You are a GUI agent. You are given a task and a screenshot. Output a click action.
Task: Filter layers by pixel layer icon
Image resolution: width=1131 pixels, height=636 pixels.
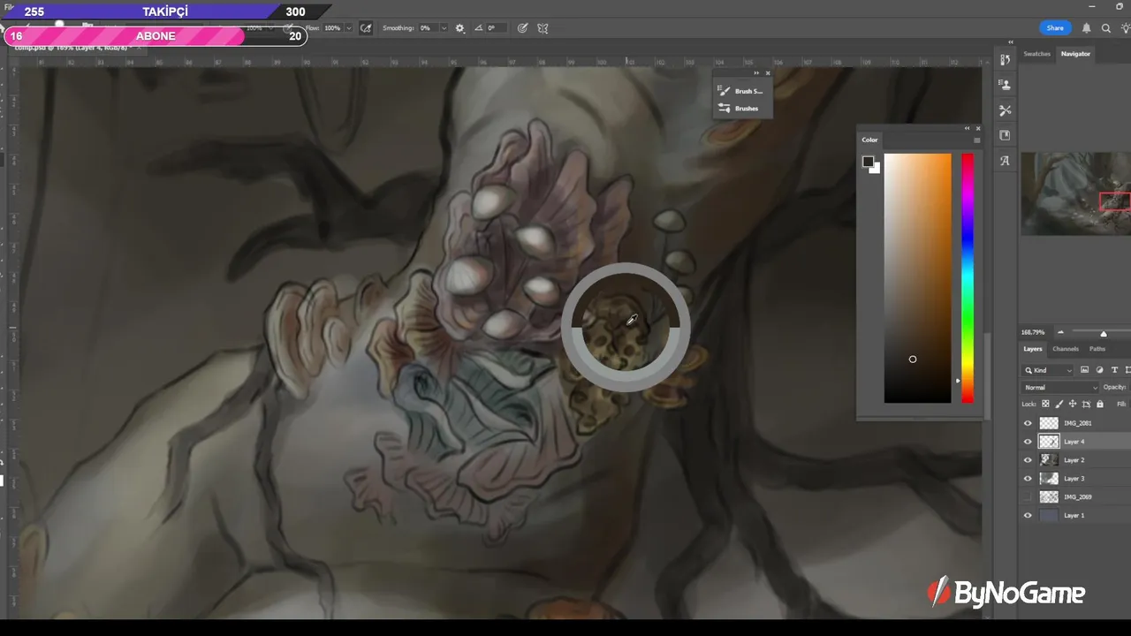click(1084, 370)
